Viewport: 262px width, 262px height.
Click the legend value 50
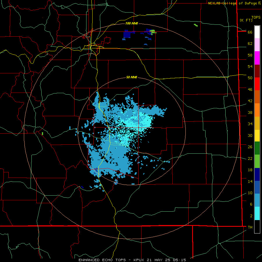tap(250, 78)
